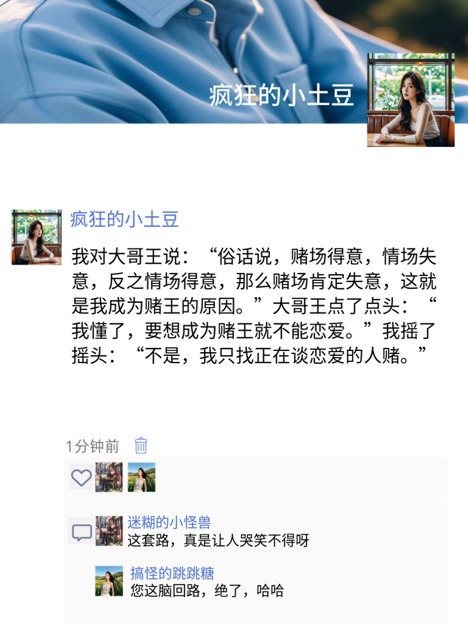468x624 pixels.
Task: Open 搞怪的跳跳糖 commenter avatar
Action: pos(109,581)
